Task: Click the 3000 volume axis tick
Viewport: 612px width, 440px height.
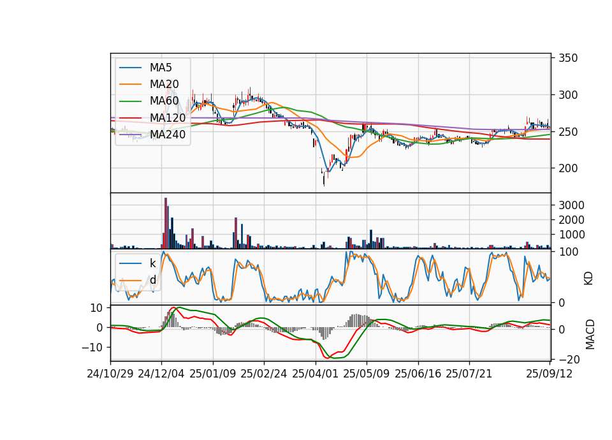Action: coord(571,205)
